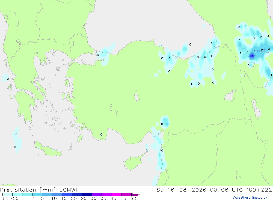Screen dimensions: 273x200
Task: Click the '00..06 UTC' time range
Action: [x=226, y=190]
